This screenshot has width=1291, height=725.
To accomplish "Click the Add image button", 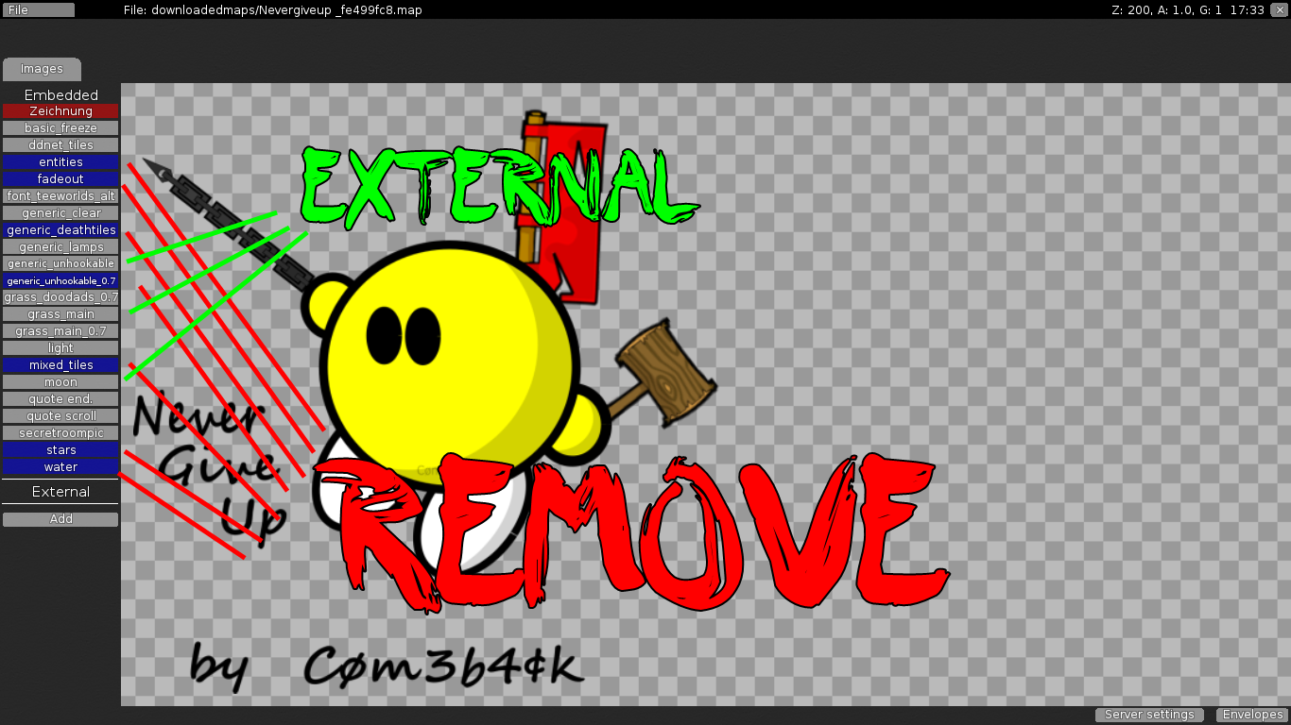I will [x=60, y=519].
